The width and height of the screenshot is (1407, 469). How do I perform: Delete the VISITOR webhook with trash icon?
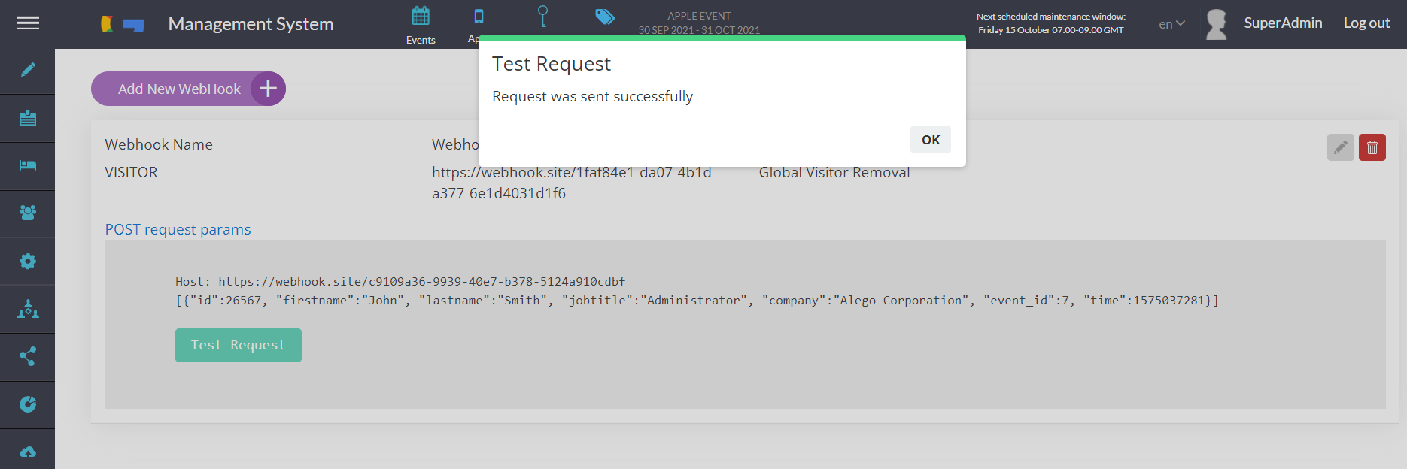click(1372, 147)
